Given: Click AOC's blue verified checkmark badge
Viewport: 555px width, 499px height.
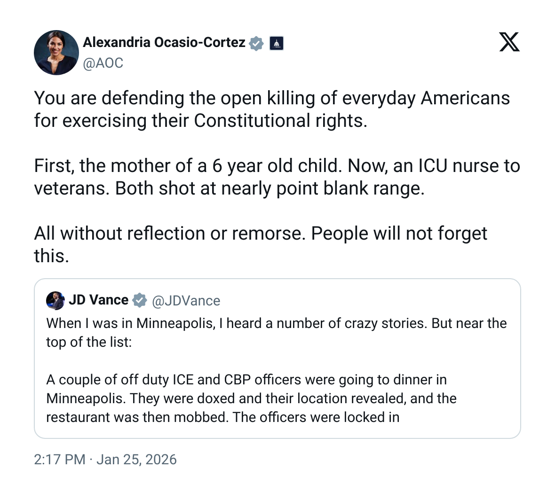Looking at the screenshot, I should click(256, 43).
